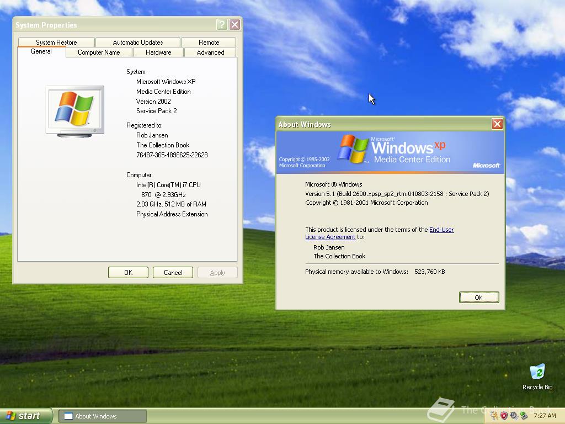565x424 pixels.
Task: Click the Windows tour keys tray icon
Action: point(494,416)
